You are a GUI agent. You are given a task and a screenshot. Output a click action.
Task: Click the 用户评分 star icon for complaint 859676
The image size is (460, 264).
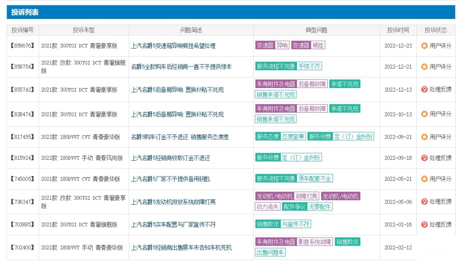(x=424, y=46)
